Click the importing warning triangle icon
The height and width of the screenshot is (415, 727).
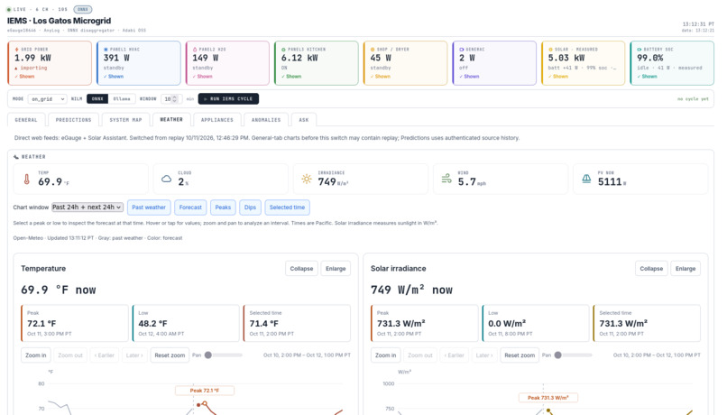click(16, 69)
